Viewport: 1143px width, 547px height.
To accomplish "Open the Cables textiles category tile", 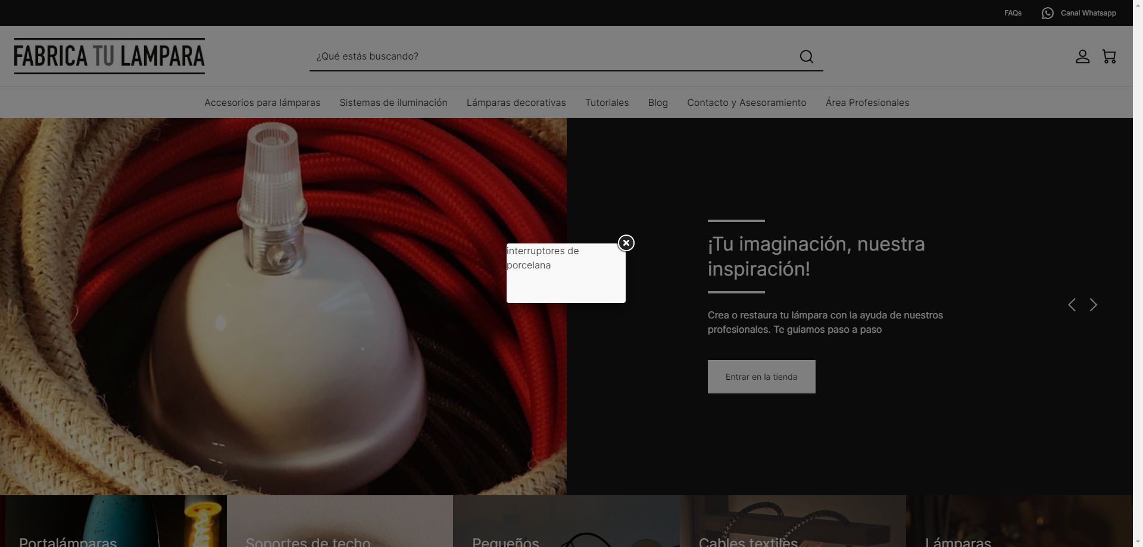I will pos(793,521).
